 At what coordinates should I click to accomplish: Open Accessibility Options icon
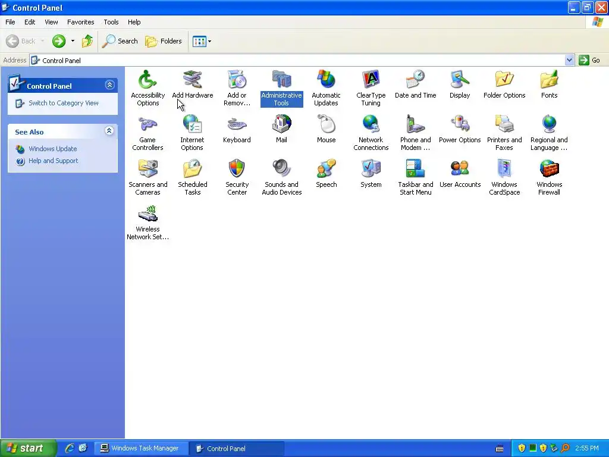click(x=147, y=80)
